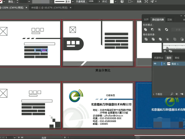
Task: Click Divide pathfinder icon
Action: click(146, 39)
